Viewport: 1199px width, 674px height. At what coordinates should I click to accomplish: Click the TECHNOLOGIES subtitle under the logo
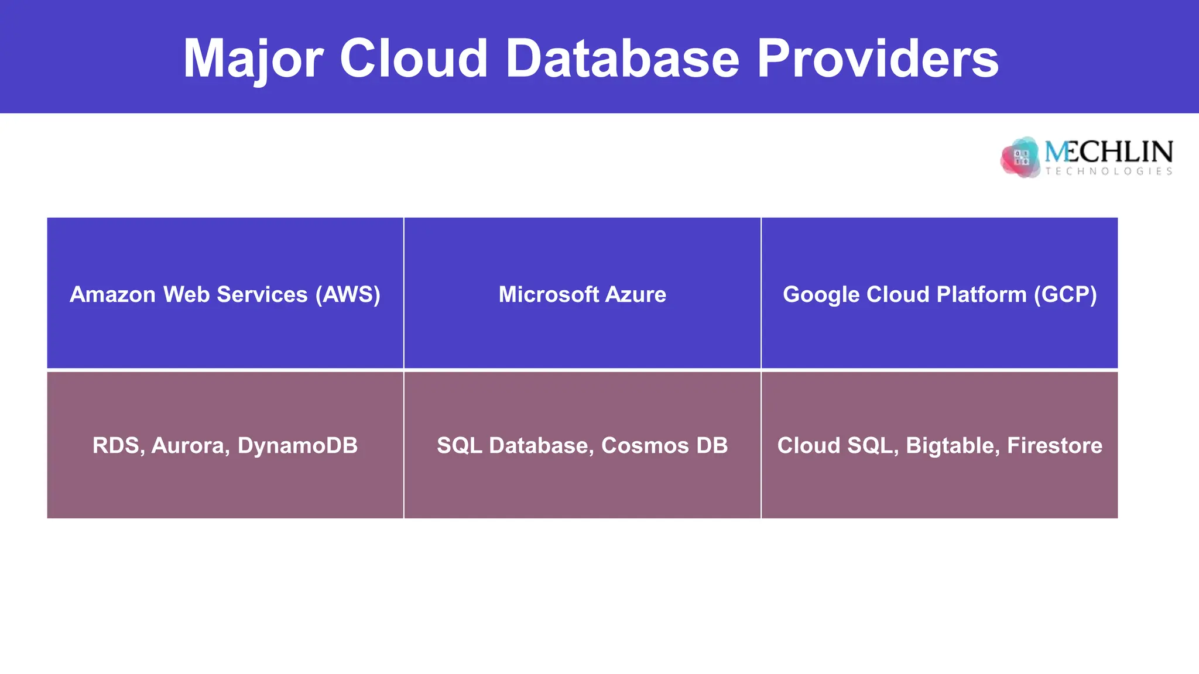(x=1109, y=171)
